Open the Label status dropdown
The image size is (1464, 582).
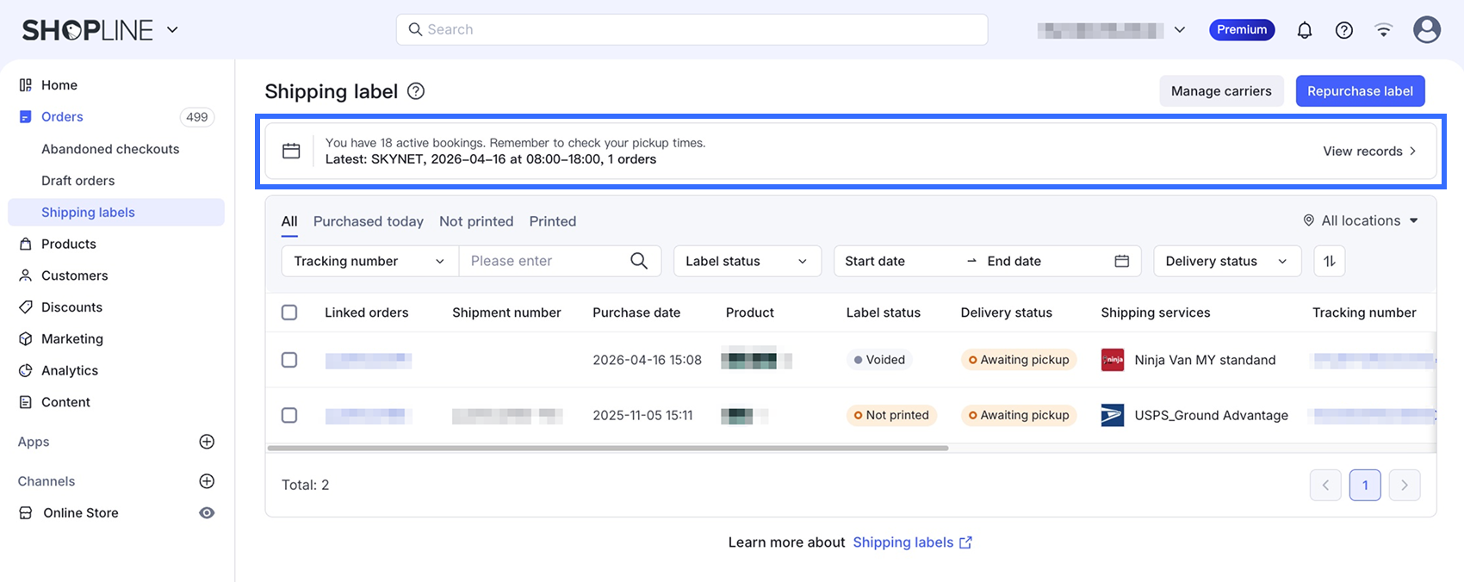746,261
